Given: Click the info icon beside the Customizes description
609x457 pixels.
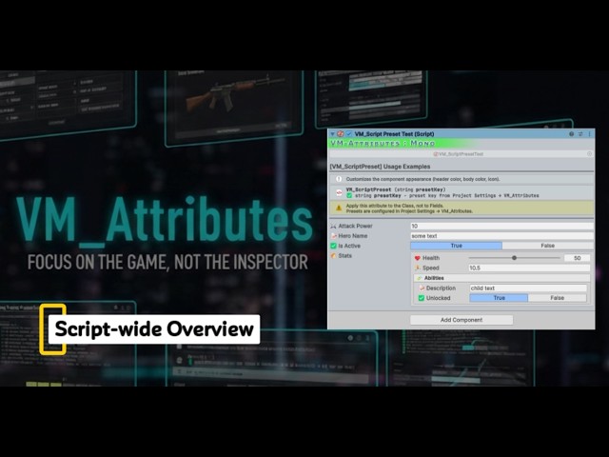Looking at the screenshot, I should [339, 179].
